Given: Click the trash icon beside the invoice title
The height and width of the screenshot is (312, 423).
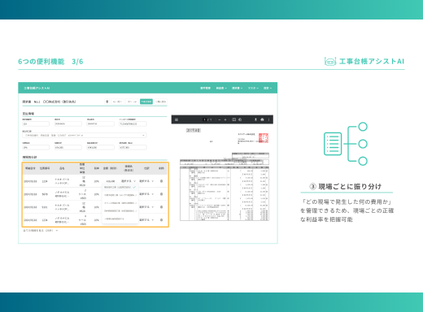Looking at the screenshot, I should pos(107,102).
